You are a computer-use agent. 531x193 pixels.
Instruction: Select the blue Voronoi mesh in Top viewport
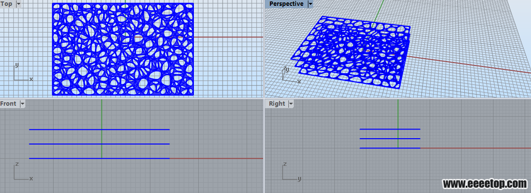tap(123, 49)
